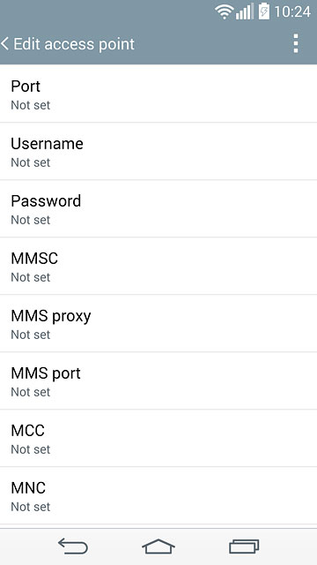This screenshot has height=565, width=317.
Task: Open the Port setting
Action: pyautogui.click(x=158, y=94)
